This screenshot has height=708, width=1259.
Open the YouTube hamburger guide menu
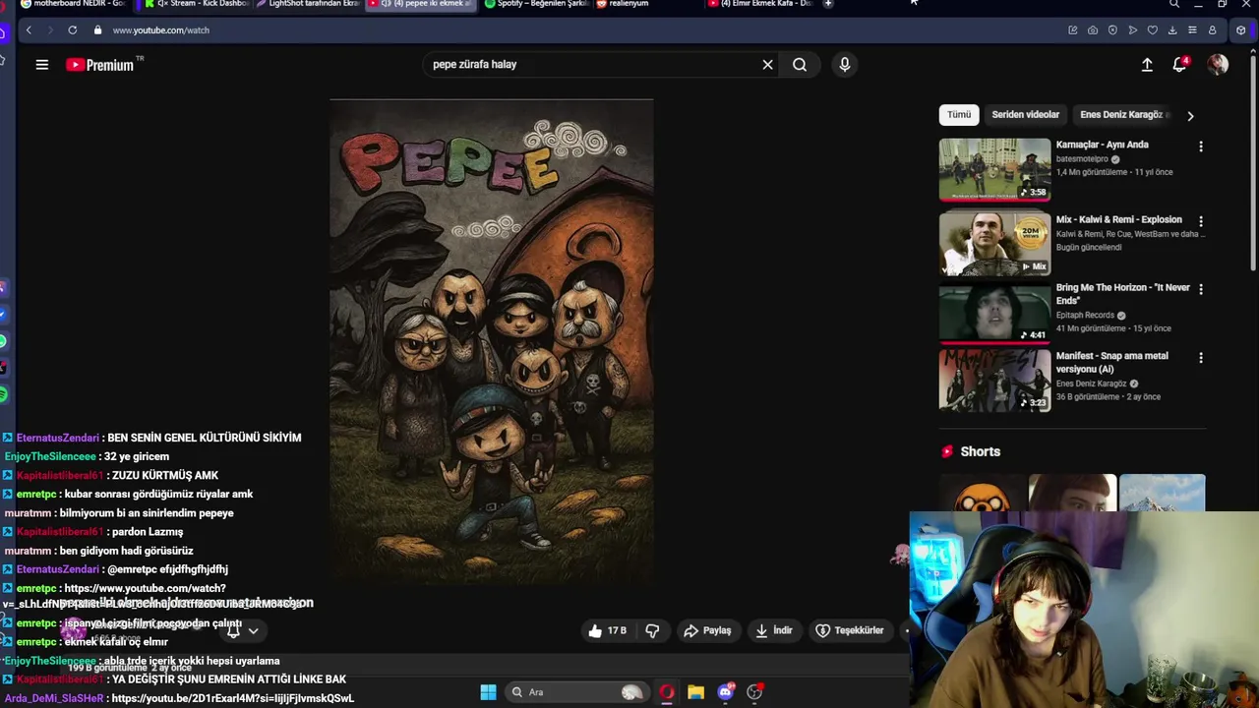tap(42, 65)
